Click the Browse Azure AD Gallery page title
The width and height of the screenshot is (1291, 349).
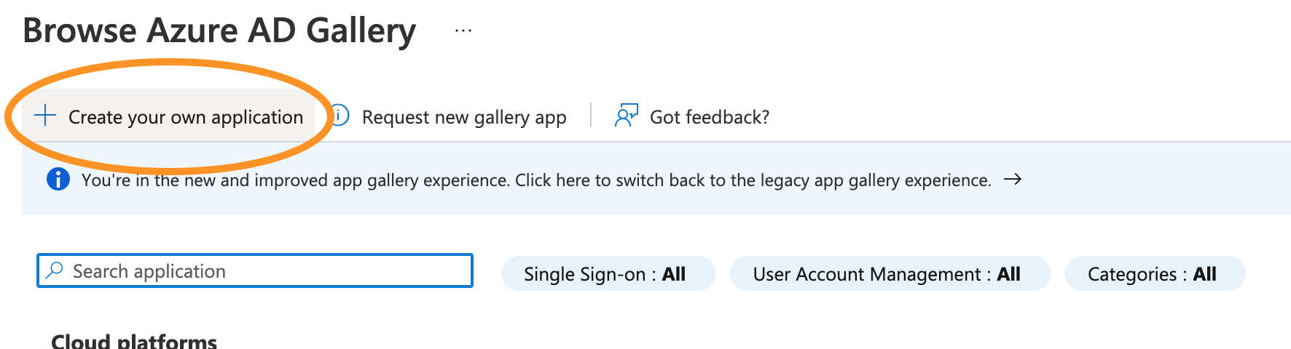tap(219, 31)
